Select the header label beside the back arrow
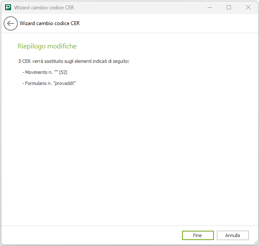Viewport: 259px width, 246px height. [50, 23]
